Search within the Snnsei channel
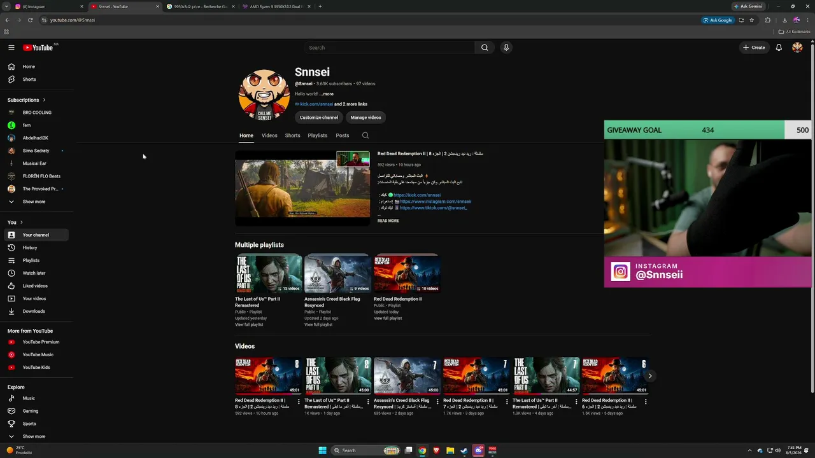The image size is (815, 458). [x=365, y=135]
